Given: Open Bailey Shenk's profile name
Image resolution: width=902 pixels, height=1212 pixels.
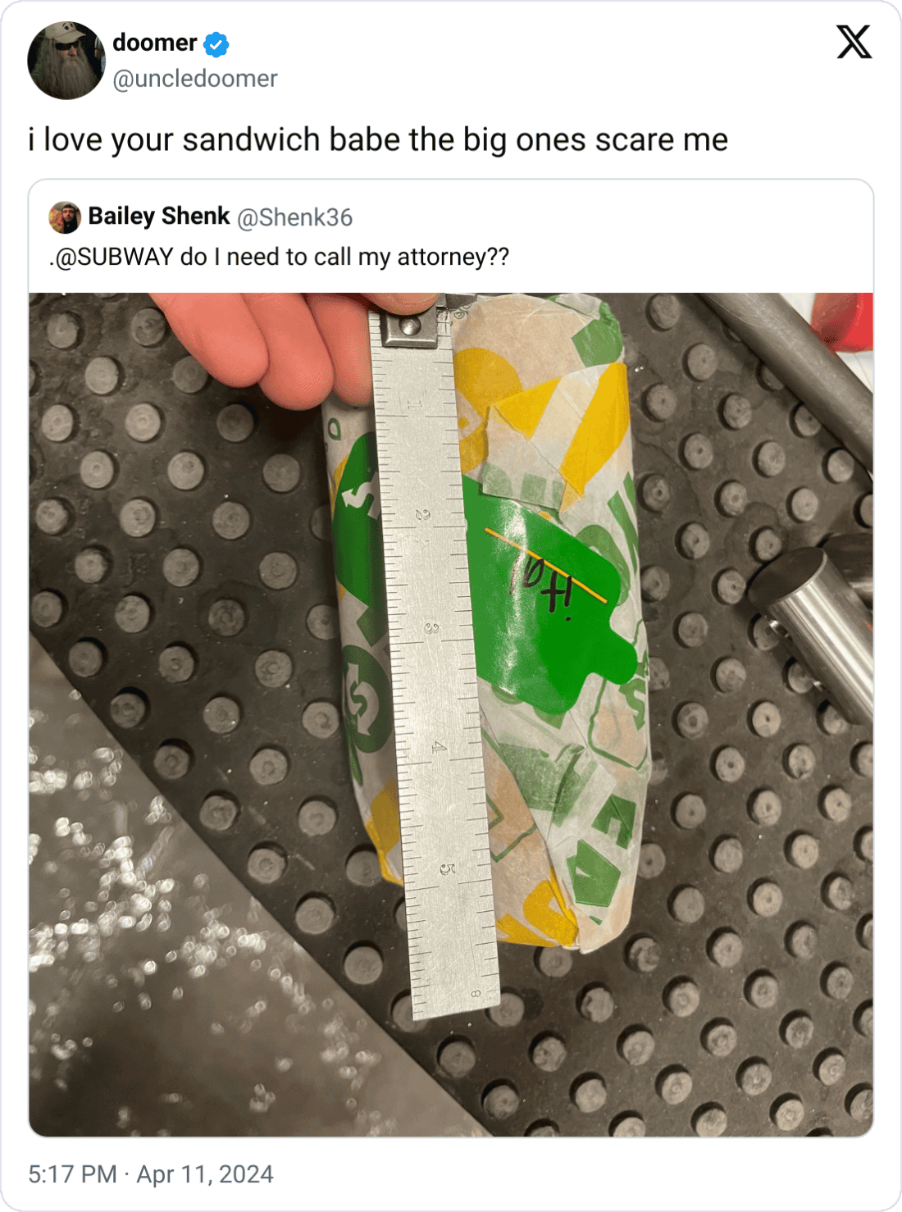Looking at the screenshot, I should (x=159, y=216).
